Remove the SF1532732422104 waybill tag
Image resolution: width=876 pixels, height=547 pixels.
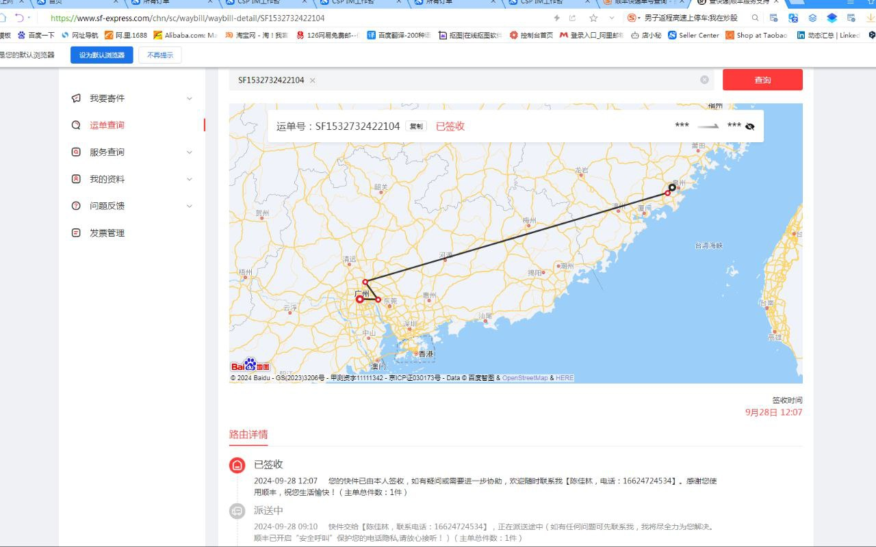[x=313, y=81]
